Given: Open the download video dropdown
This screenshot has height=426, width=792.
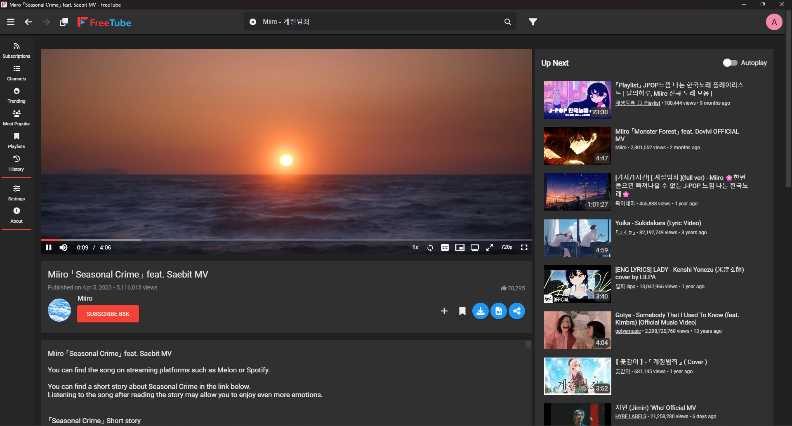Looking at the screenshot, I should [x=481, y=311].
